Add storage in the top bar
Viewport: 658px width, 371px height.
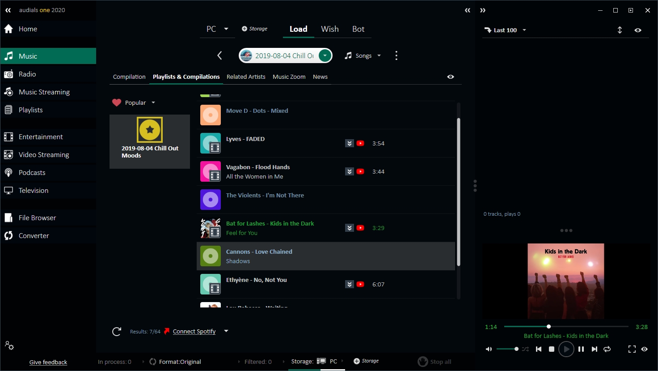tap(254, 29)
